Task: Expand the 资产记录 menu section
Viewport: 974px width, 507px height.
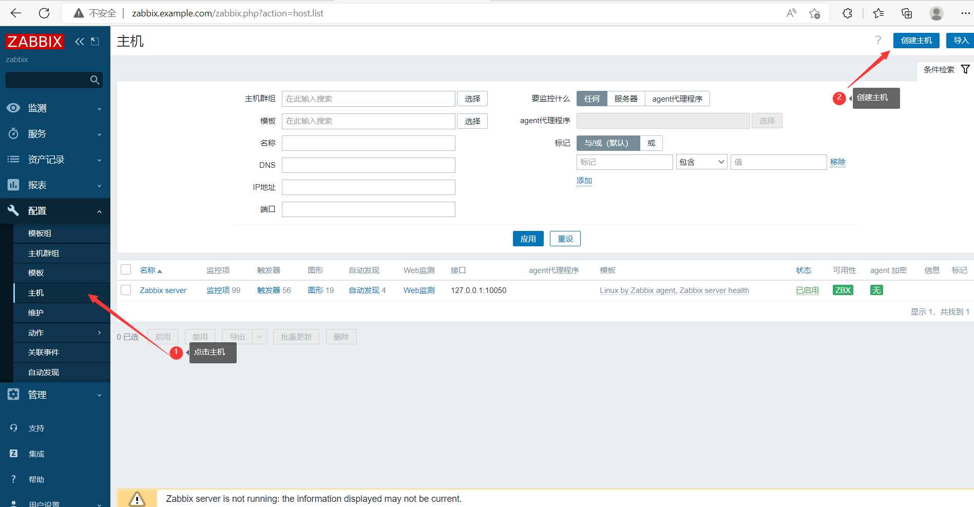Action: click(x=55, y=160)
